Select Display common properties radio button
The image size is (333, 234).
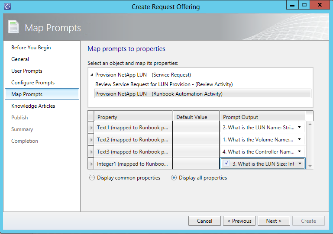(92, 178)
